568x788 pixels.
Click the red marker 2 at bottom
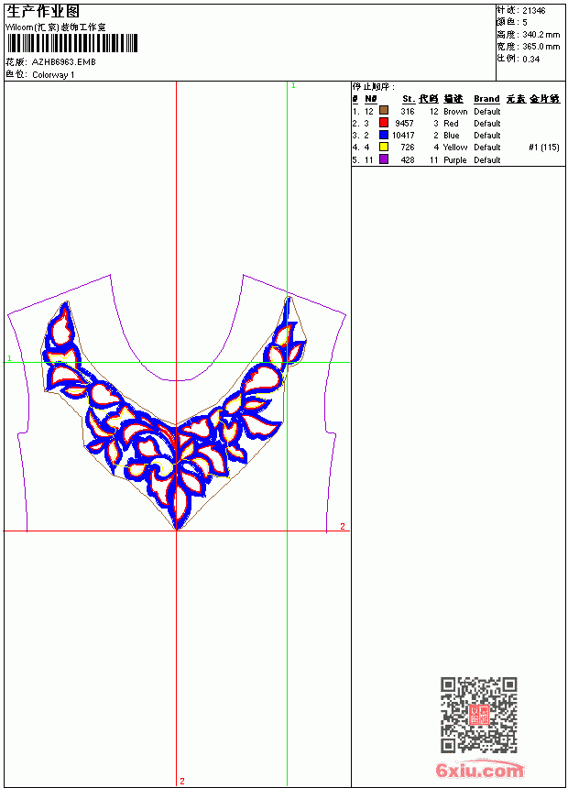tap(182, 781)
